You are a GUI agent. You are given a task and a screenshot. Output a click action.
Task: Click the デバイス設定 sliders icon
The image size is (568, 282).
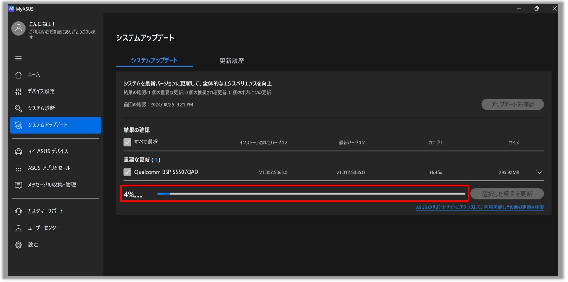point(18,92)
